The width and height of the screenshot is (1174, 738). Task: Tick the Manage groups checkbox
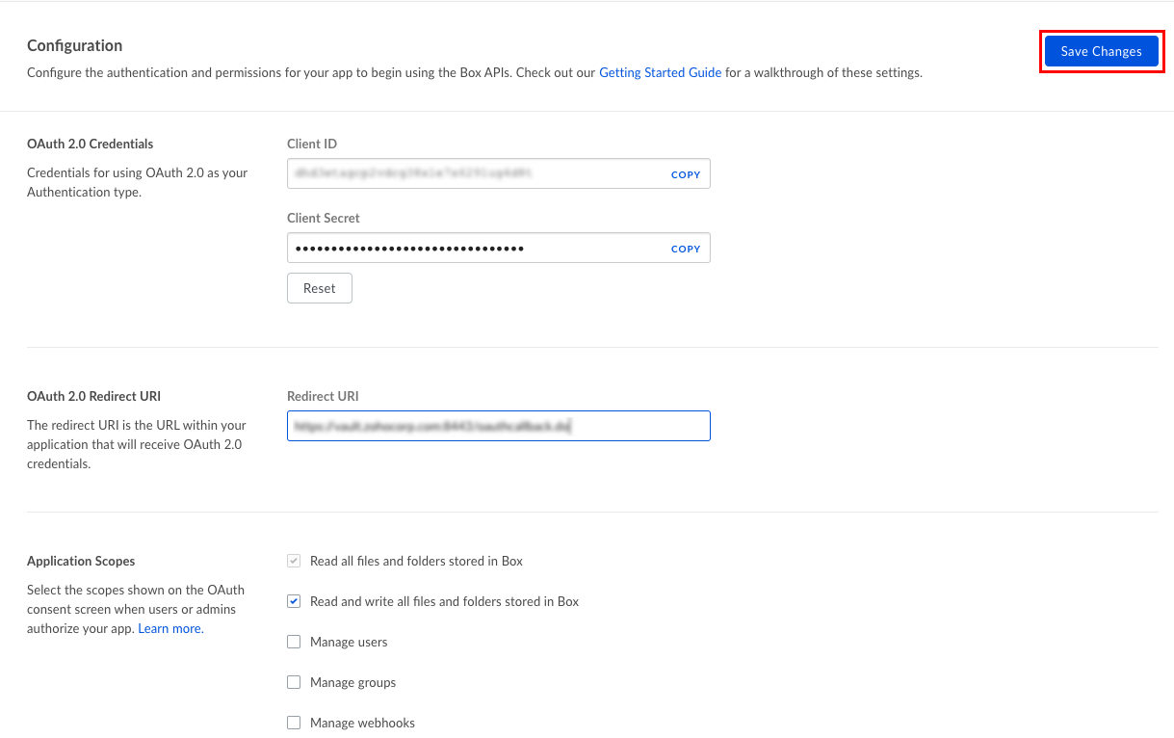[294, 682]
